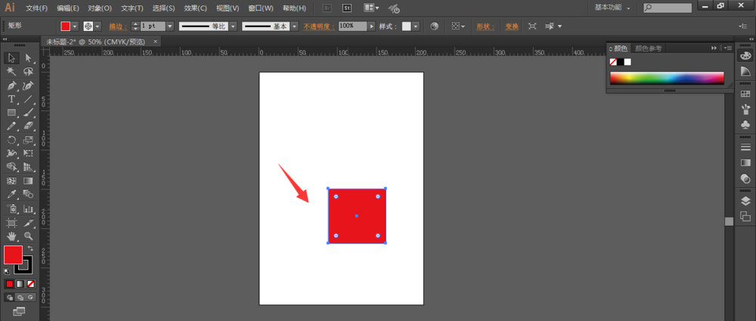This screenshot has height=321, width=756.
Task: Select the Mesh tool
Action: [x=11, y=181]
